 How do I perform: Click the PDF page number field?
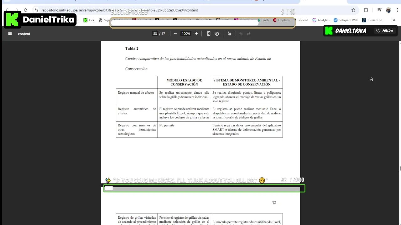point(155,33)
